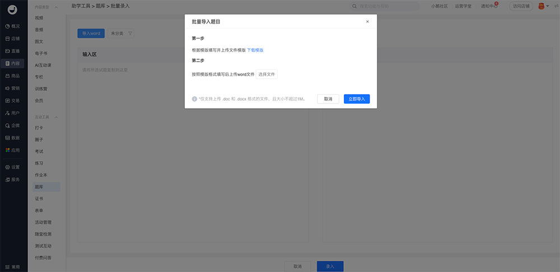Close the 批量导入题目 dialog with X
Image resolution: width=560 pixels, height=272 pixels.
[x=367, y=22]
